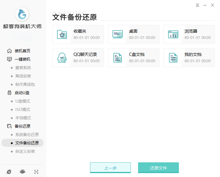
Task: Click the 桌面 monitor icon
Action: click(x=117, y=34)
